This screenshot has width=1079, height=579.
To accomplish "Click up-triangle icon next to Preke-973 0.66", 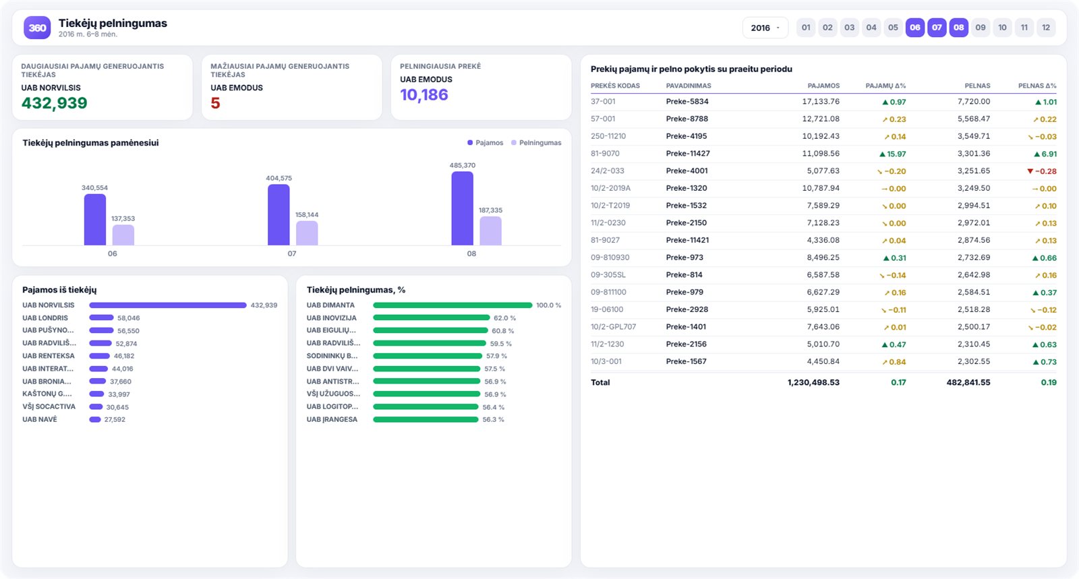I will point(1035,258).
